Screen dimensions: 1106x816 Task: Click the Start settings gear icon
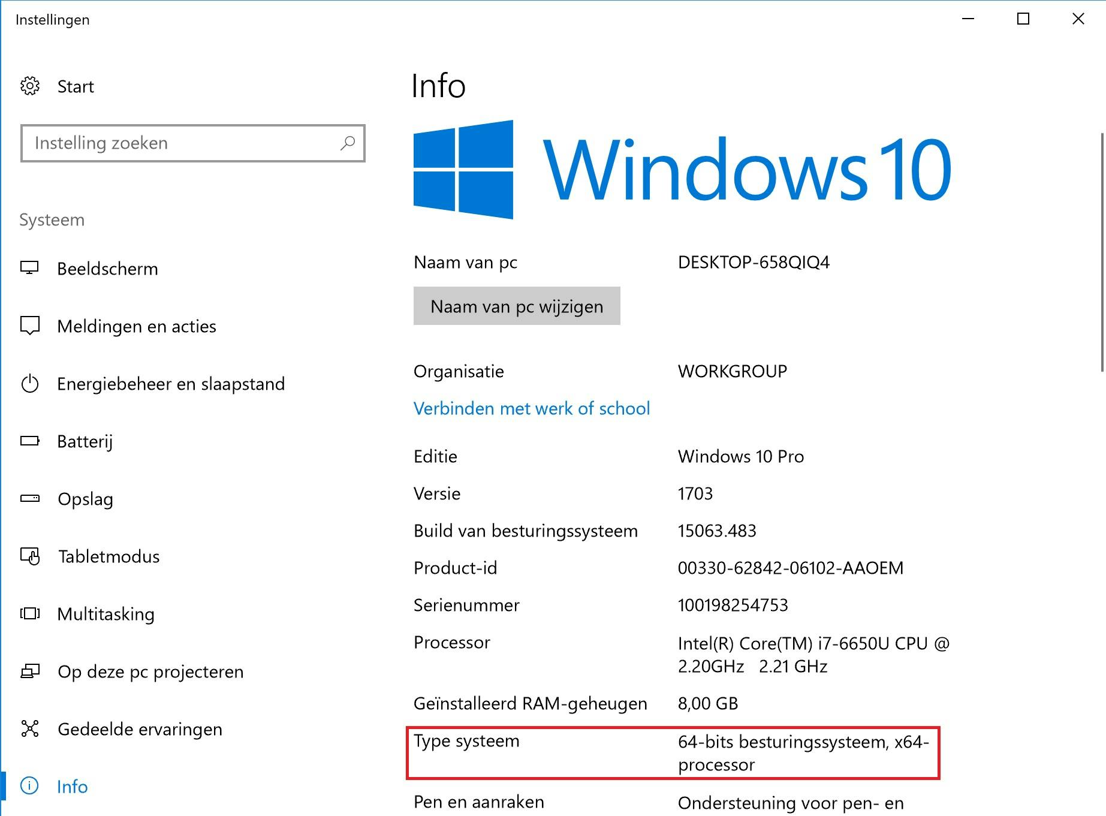[31, 86]
